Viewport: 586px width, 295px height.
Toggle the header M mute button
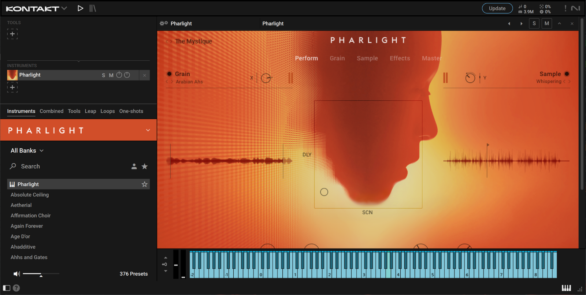pyautogui.click(x=547, y=23)
